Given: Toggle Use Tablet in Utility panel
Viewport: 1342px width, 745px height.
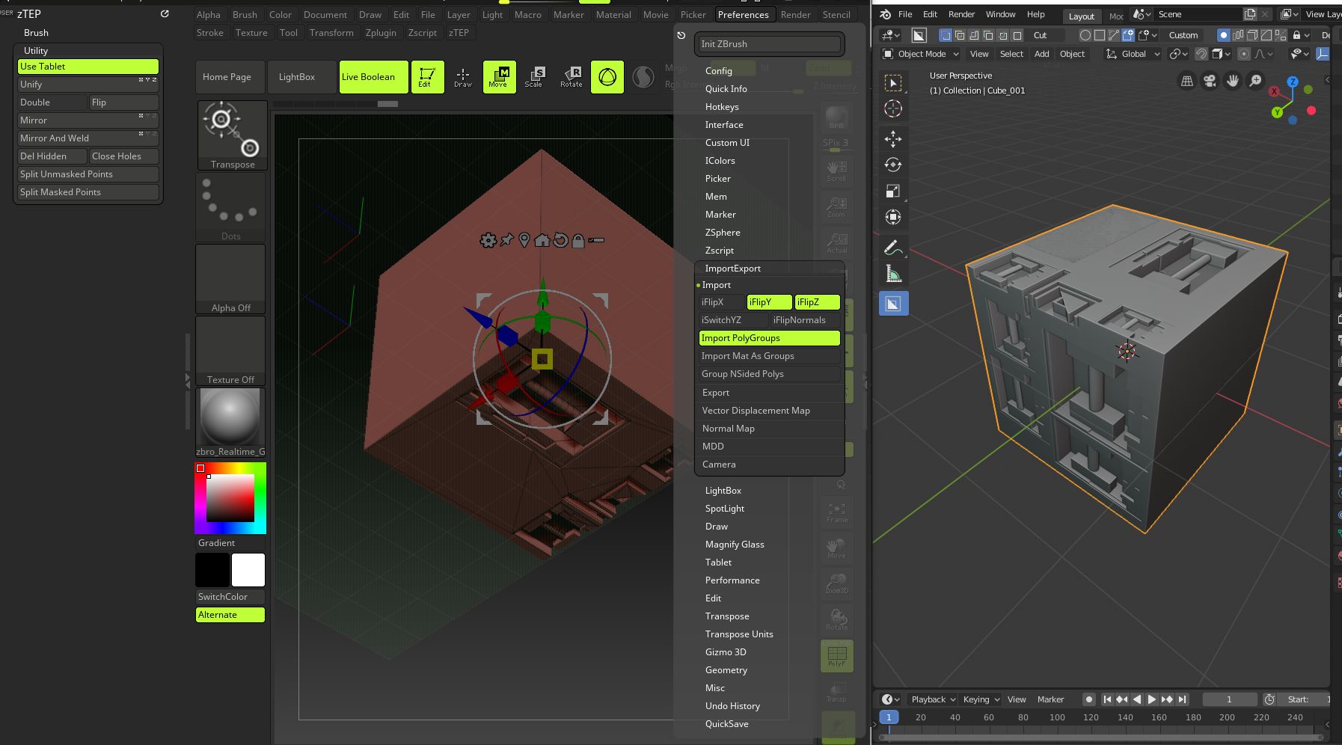Looking at the screenshot, I should coord(88,67).
